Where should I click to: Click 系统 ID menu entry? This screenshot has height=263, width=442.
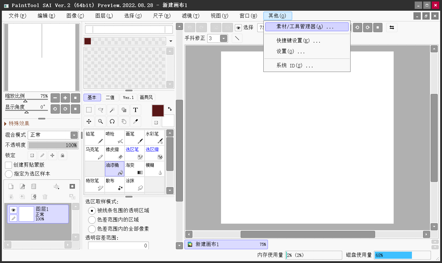(307, 66)
